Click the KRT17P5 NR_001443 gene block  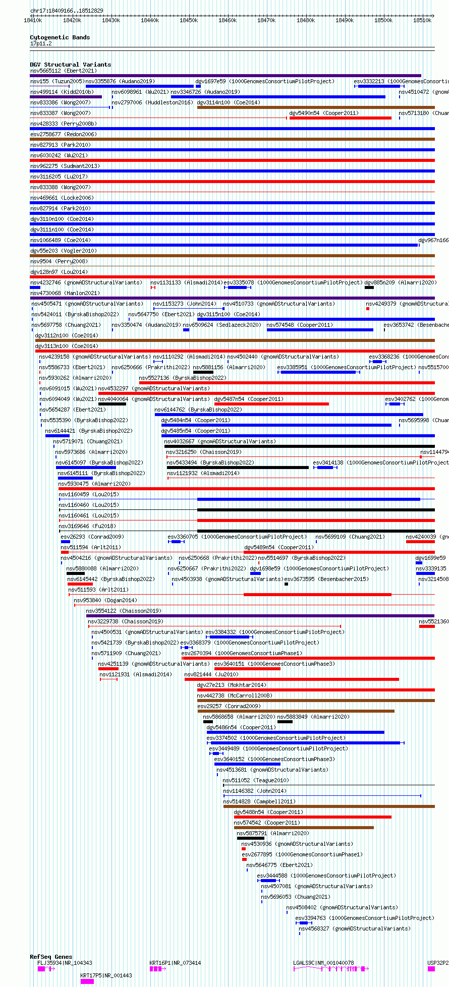(87, 981)
